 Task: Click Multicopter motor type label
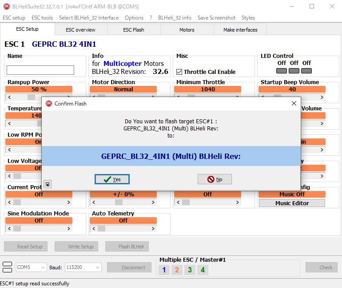[122, 63]
